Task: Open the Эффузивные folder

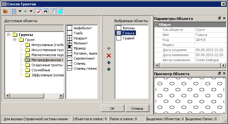Action: click(48, 75)
